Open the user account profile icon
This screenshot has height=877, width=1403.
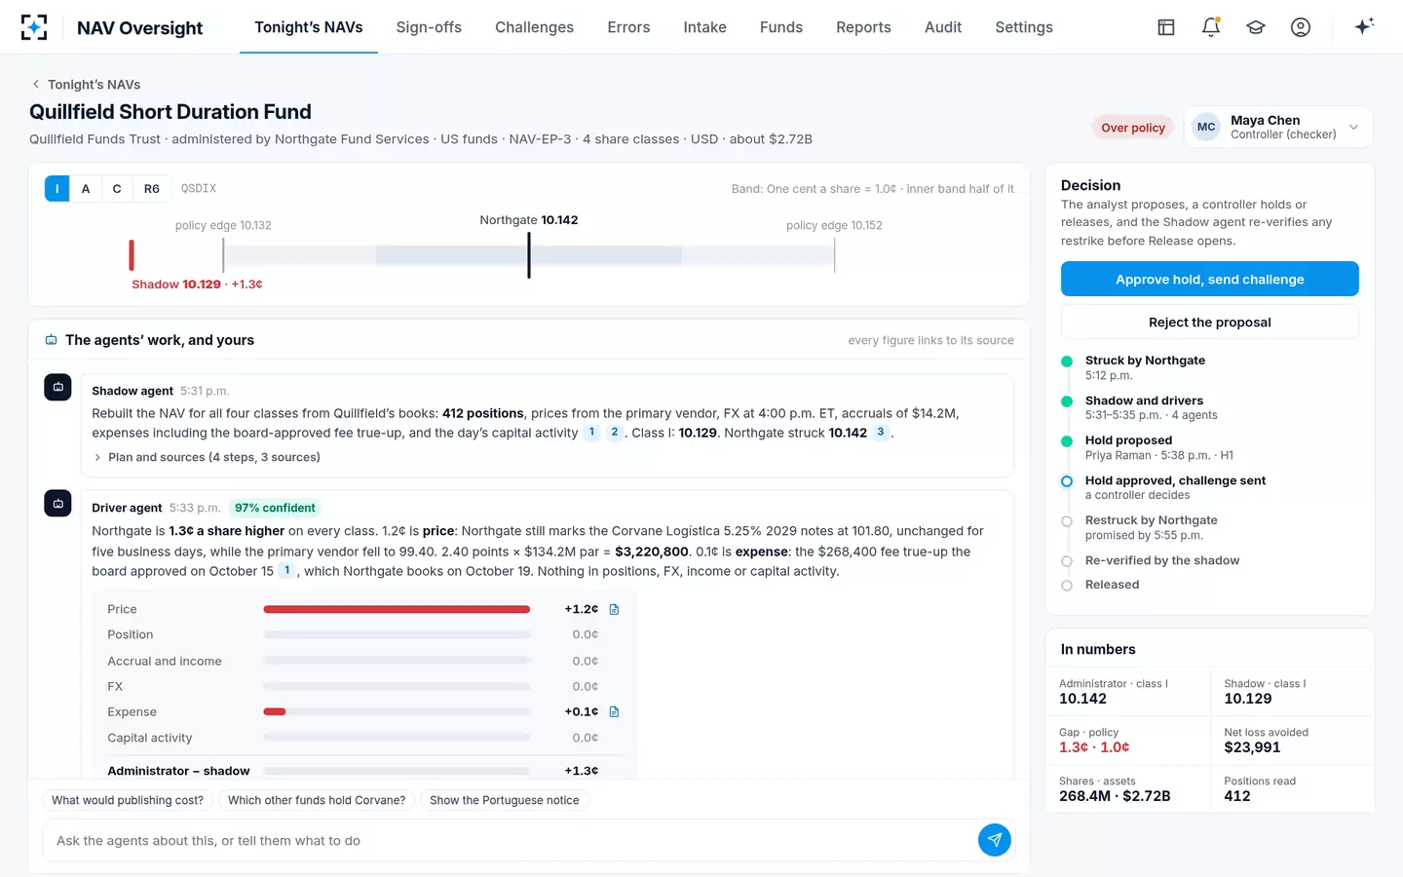click(x=1301, y=27)
